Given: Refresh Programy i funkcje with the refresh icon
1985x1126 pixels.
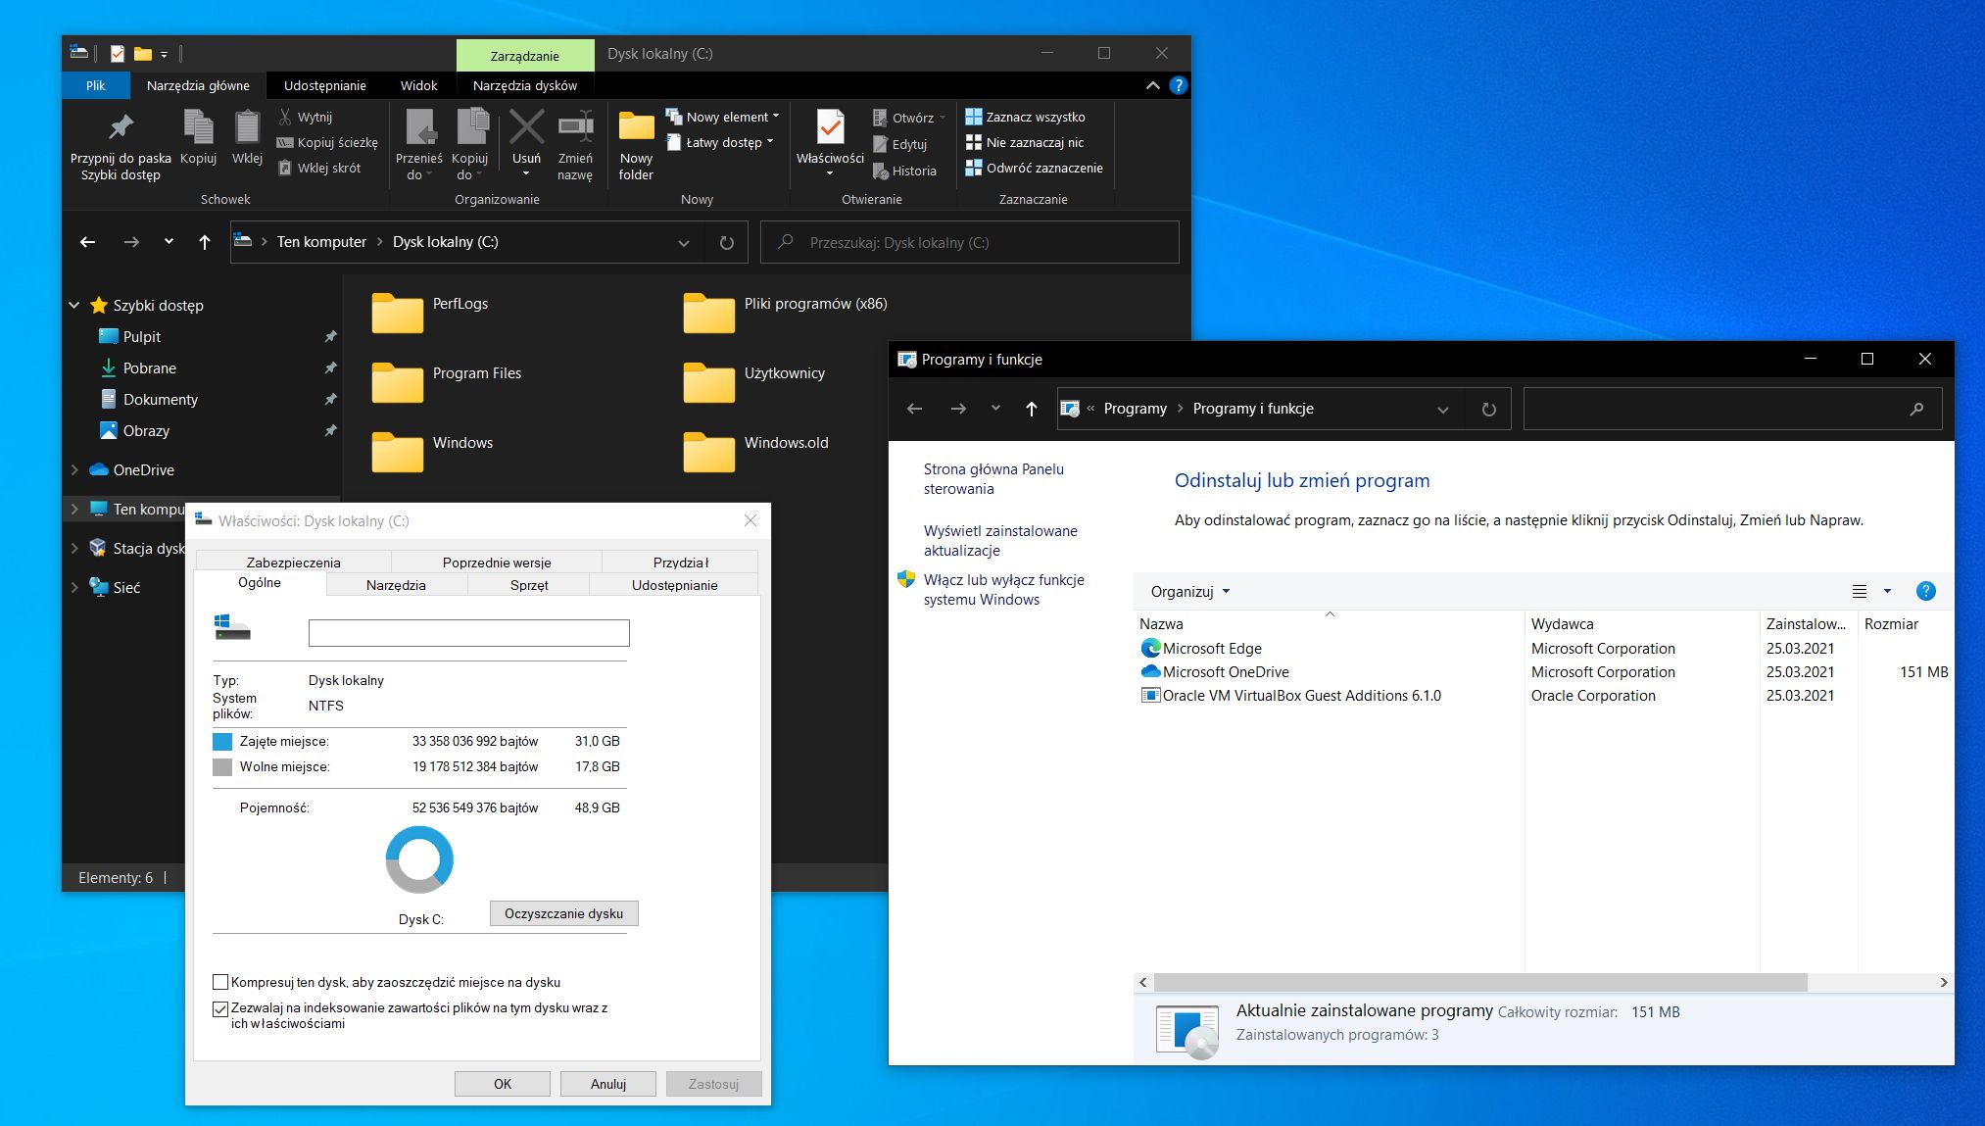Looking at the screenshot, I should point(1488,409).
